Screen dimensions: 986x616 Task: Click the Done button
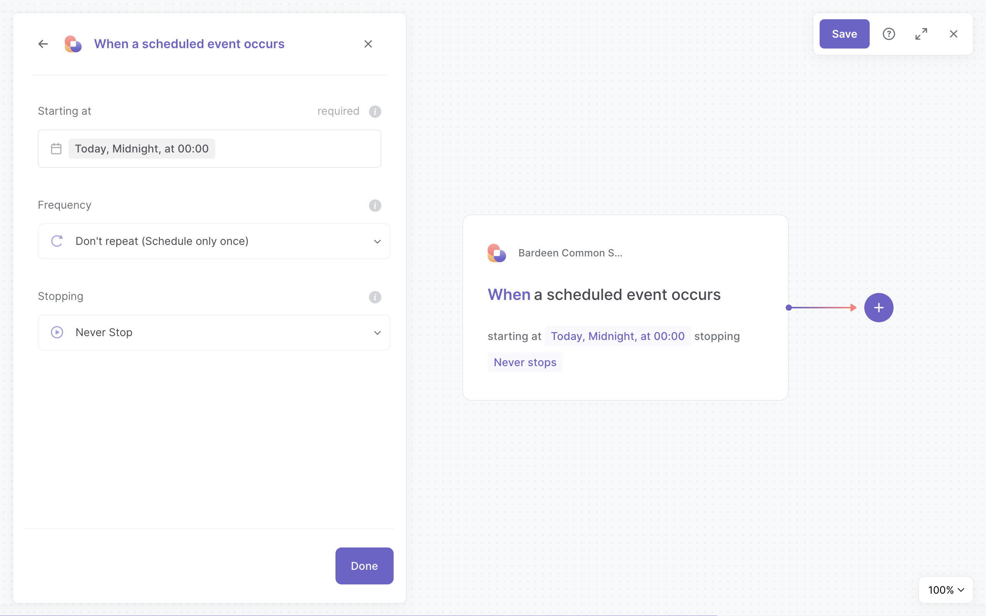(364, 566)
